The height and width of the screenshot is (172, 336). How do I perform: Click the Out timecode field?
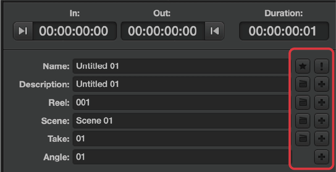click(x=163, y=31)
